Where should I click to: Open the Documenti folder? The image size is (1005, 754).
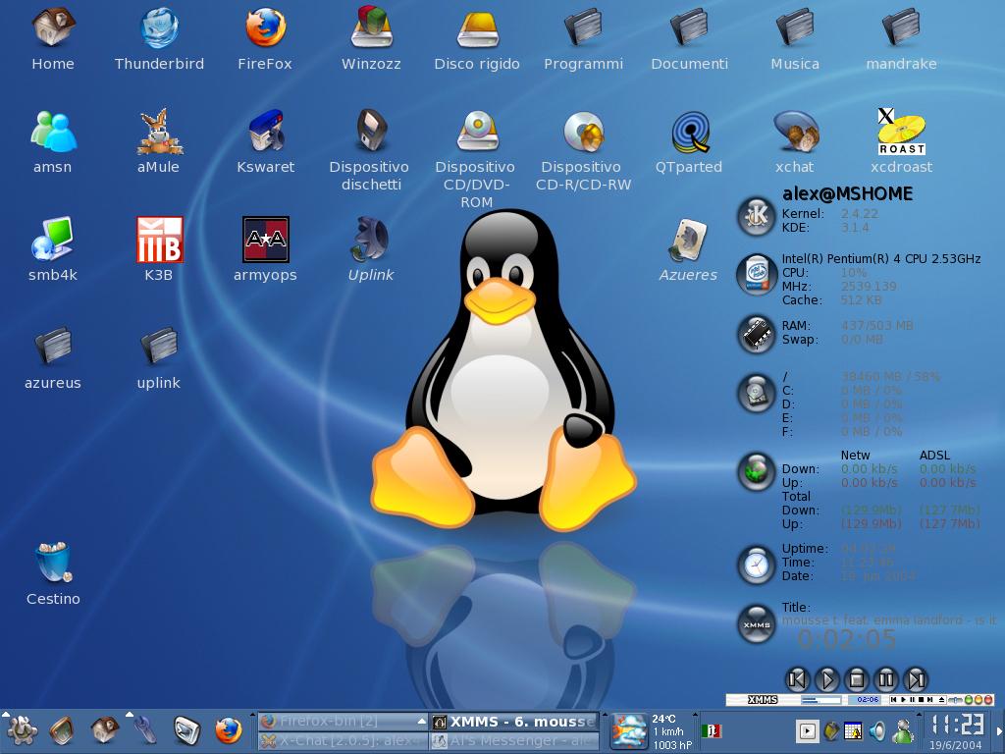[690, 27]
